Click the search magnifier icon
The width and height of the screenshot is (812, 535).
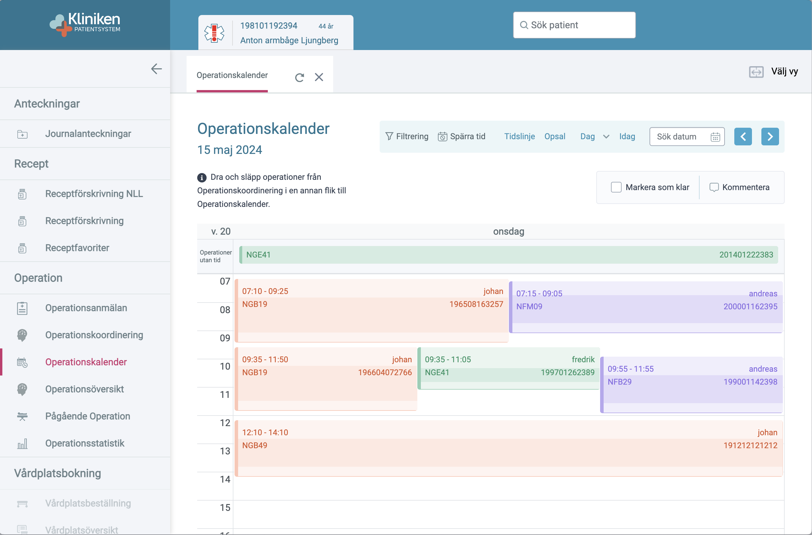click(x=524, y=25)
